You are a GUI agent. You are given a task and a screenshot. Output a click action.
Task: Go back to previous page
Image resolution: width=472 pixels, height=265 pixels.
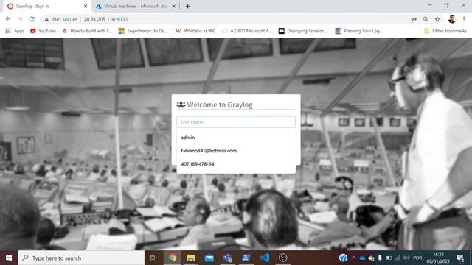(x=8, y=19)
